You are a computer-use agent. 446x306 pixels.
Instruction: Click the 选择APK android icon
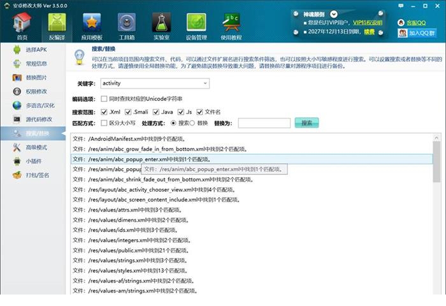[17, 50]
